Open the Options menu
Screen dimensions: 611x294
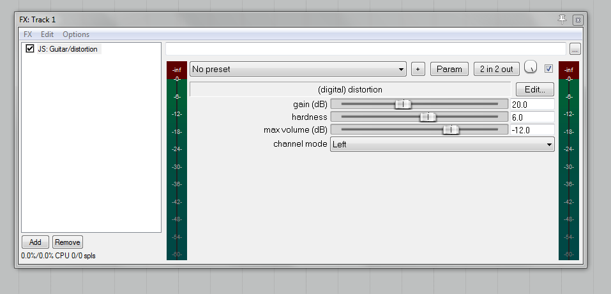pyautogui.click(x=76, y=34)
